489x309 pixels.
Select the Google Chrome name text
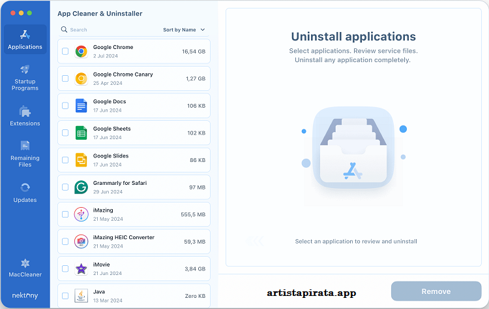tap(113, 47)
